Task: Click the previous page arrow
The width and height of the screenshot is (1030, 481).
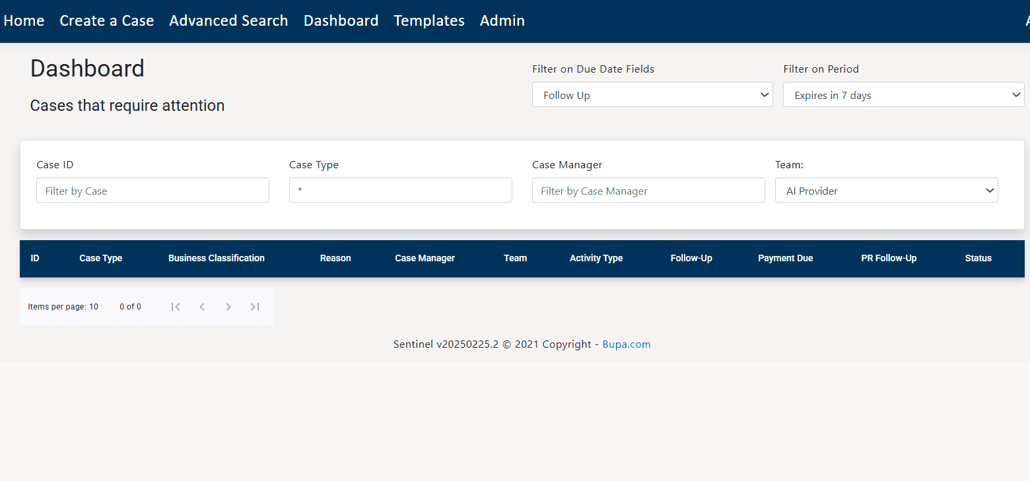Action: click(x=201, y=306)
